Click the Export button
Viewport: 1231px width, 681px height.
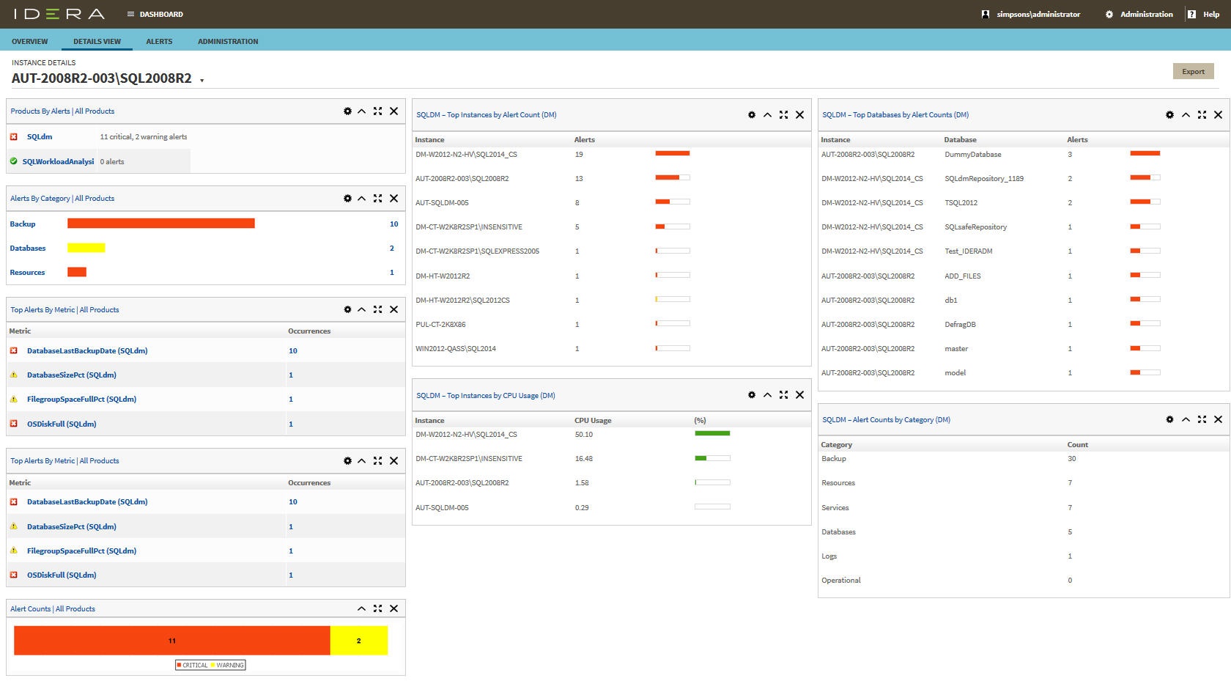(1193, 72)
